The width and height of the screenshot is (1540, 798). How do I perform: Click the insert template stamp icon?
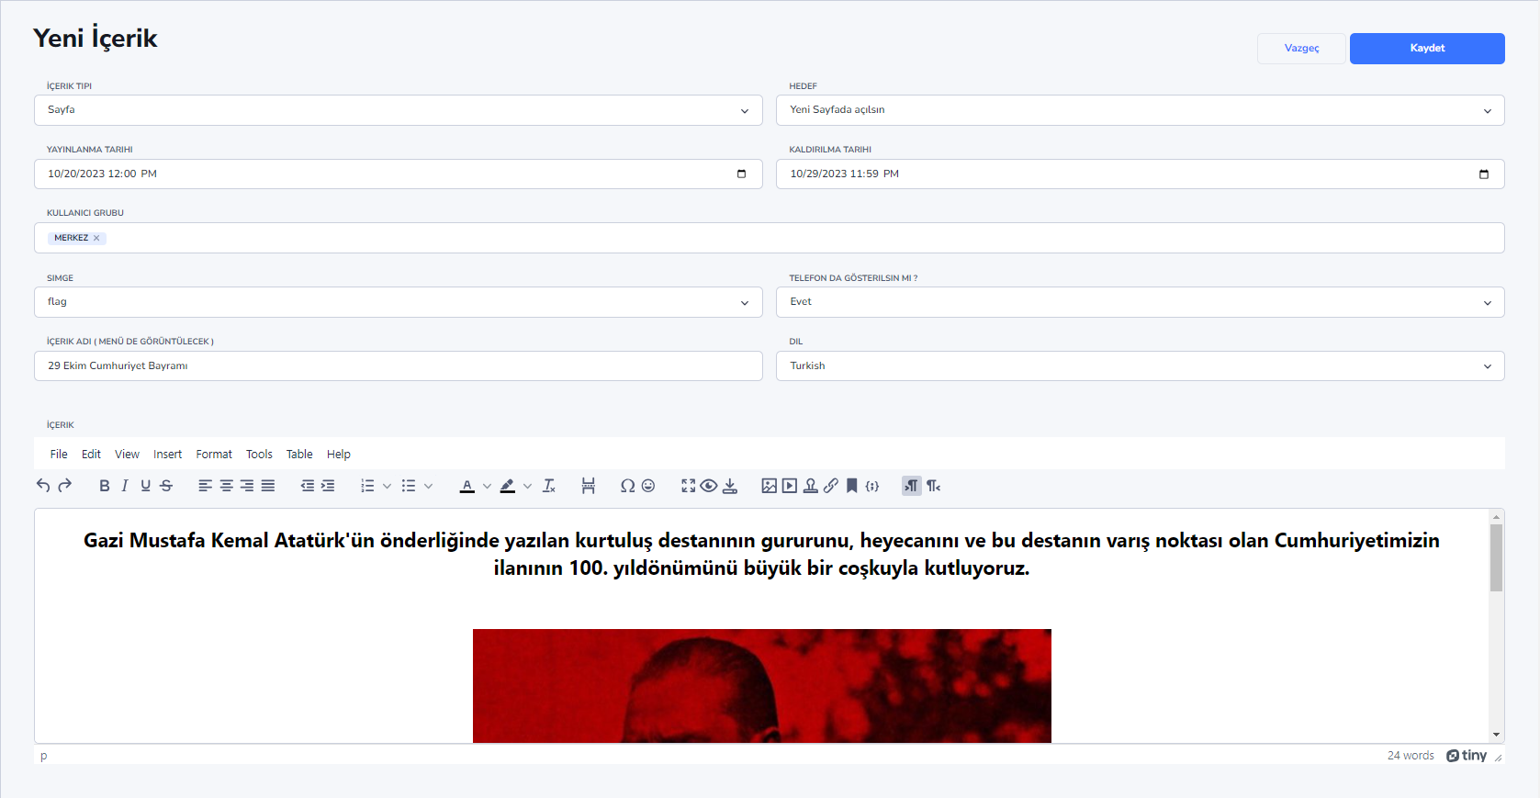click(x=811, y=486)
